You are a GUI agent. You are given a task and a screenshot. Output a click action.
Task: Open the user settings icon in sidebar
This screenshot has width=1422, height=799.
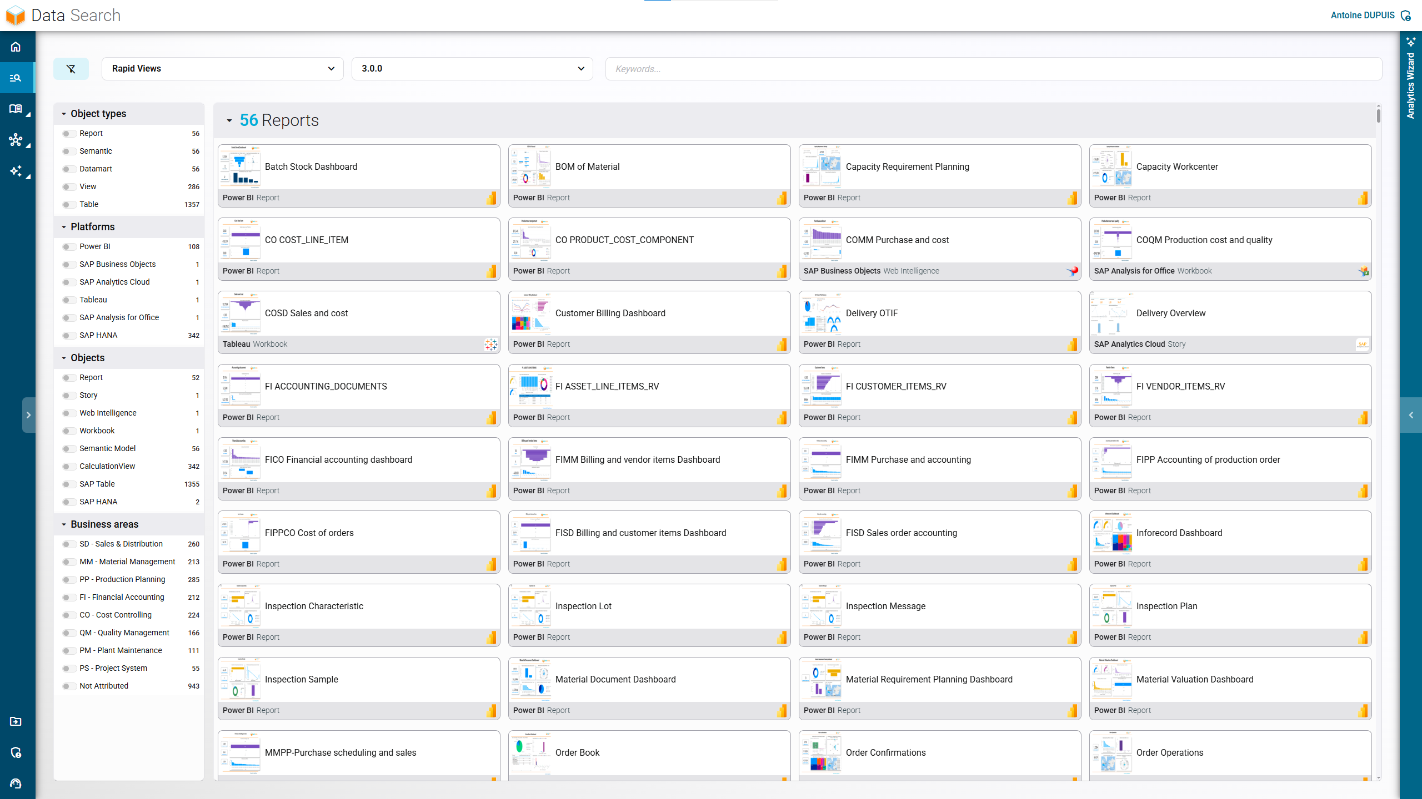pos(16,752)
